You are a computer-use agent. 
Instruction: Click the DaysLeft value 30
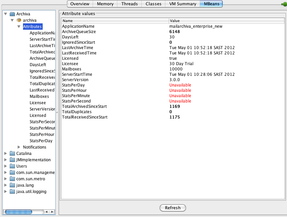point(172,37)
